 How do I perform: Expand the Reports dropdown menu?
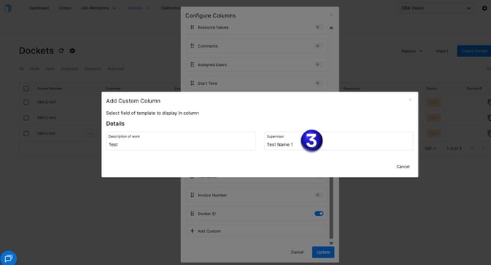412,51
